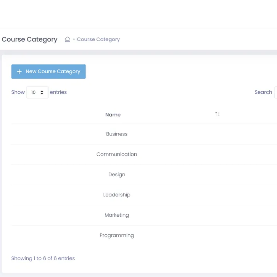277x277 pixels.
Task: Click the plus icon on New Course Category
Action: tap(19, 72)
